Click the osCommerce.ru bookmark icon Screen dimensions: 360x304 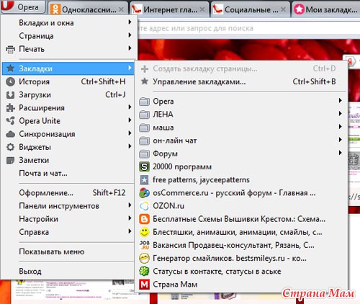(144, 193)
